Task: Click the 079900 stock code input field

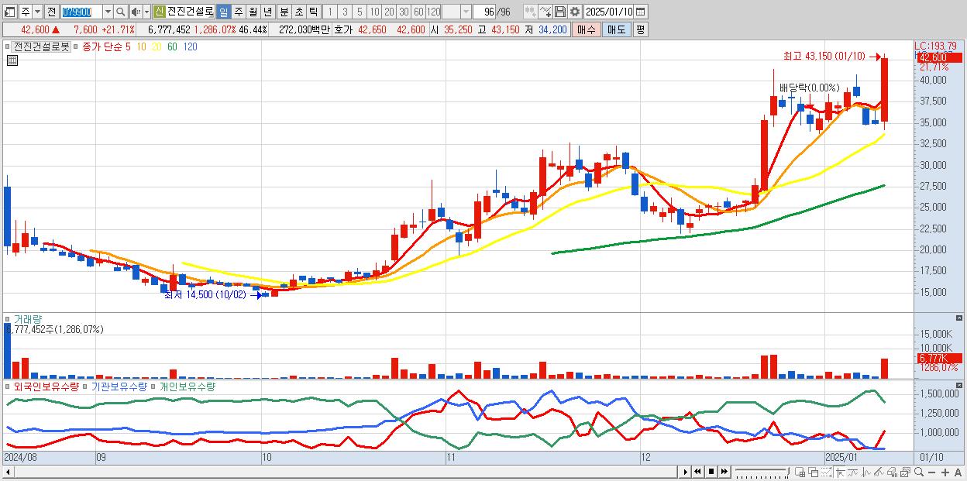Action: pos(81,12)
